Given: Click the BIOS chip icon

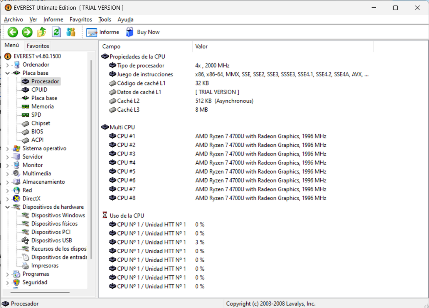Looking at the screenshot, I should coord(25,132).
